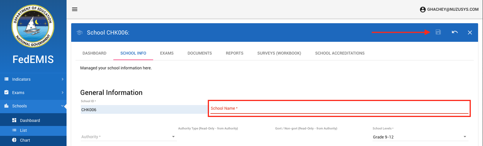The image size is (483, 146).
Task: Open the Authority dropdown
Action: pos(128,137)
